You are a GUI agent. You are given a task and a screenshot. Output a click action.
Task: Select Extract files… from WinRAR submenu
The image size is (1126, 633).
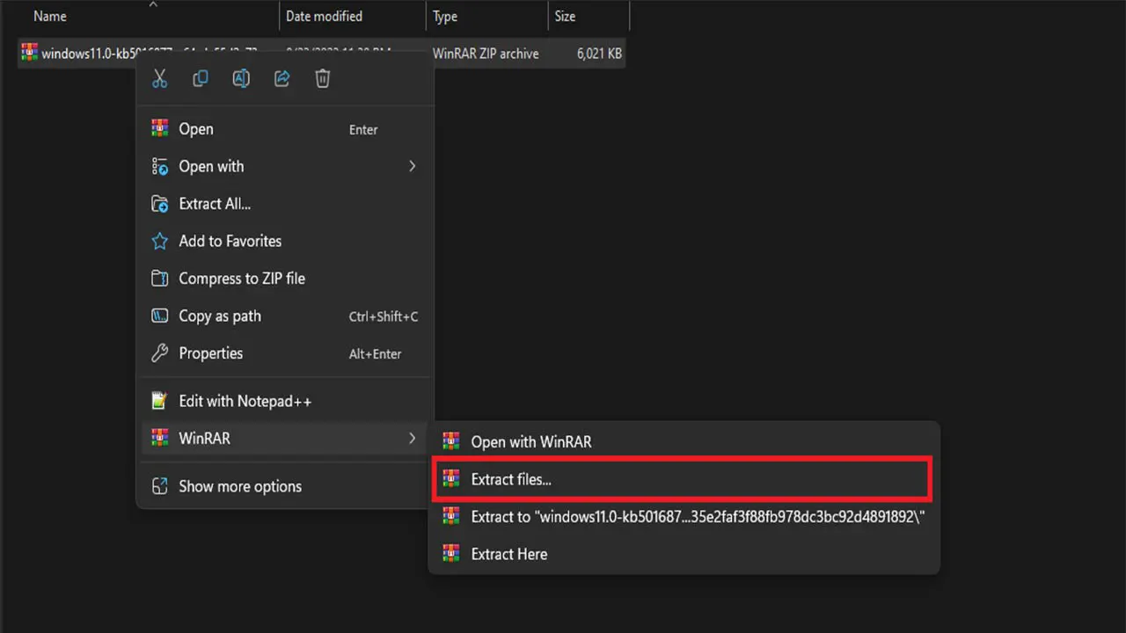coord(511,479)
